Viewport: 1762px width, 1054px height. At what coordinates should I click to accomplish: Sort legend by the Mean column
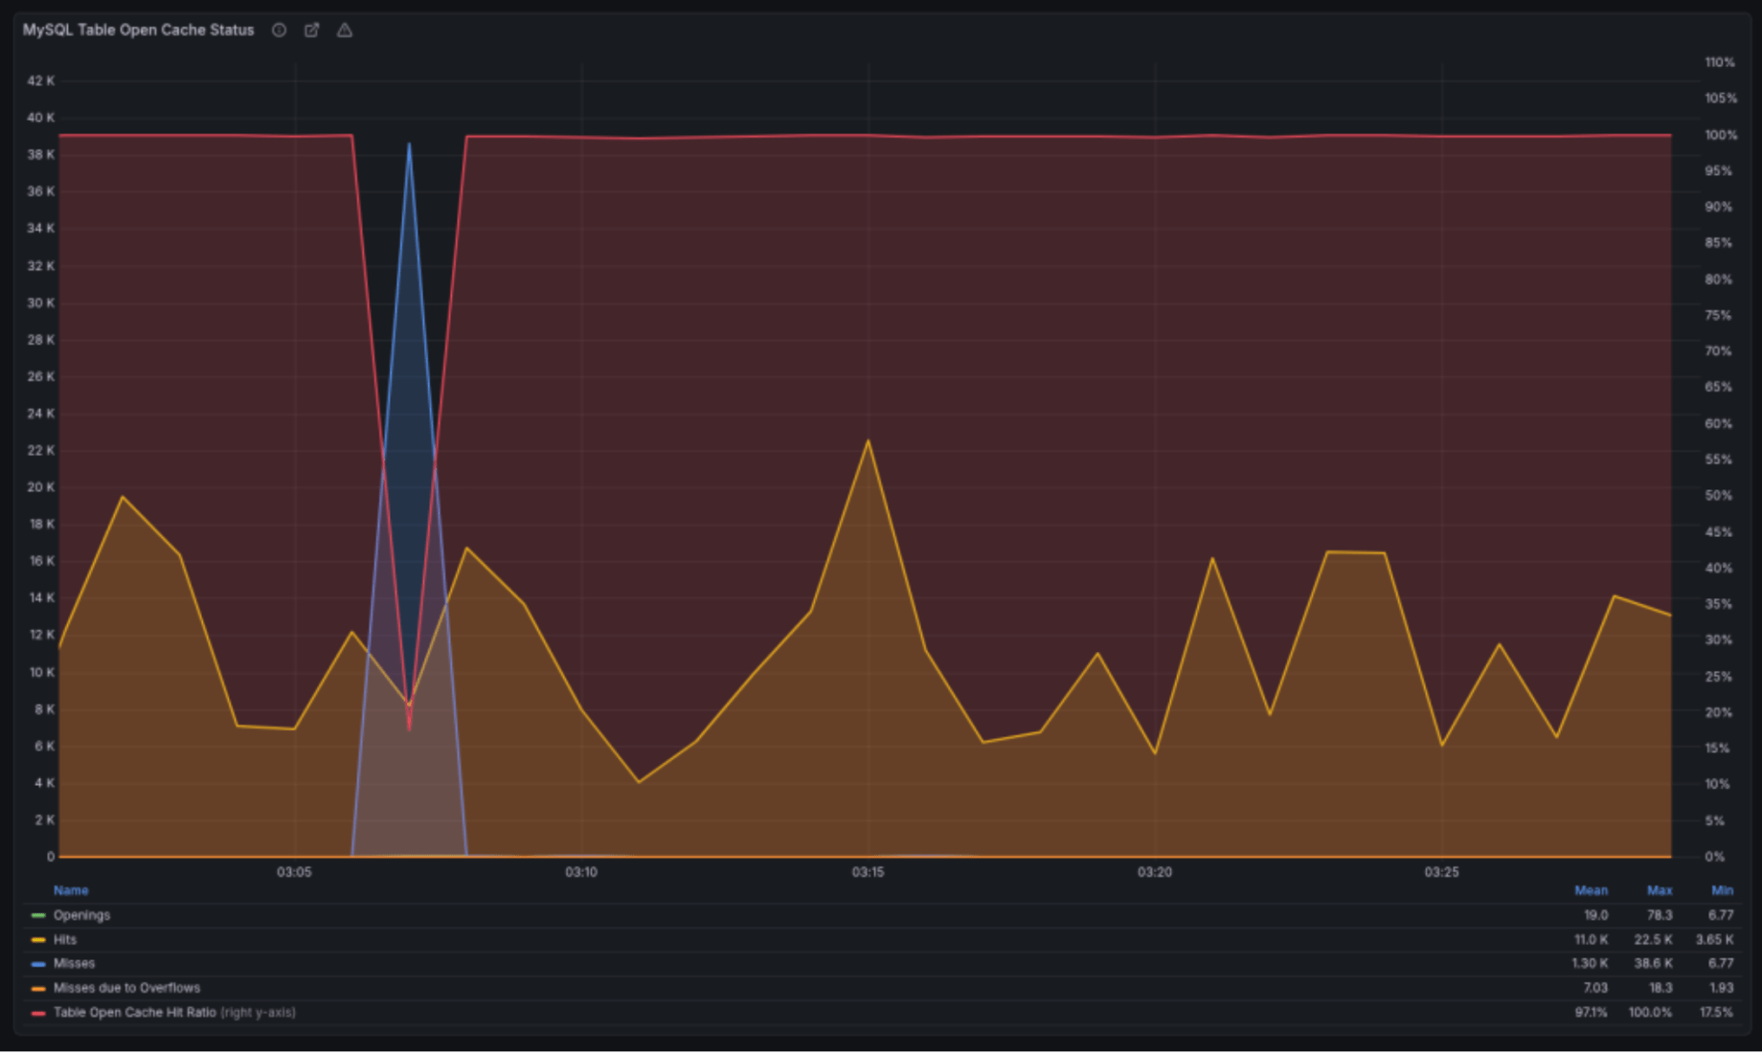click(x=1591, y=890)
